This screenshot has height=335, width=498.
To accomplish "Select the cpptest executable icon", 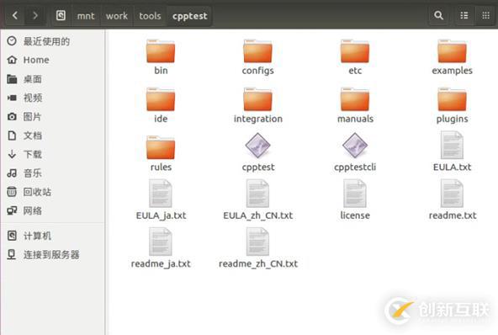I will pos(257,146).
